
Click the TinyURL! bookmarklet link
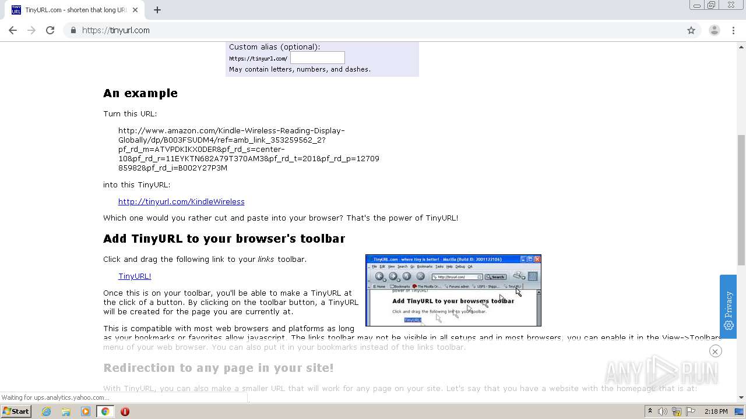click(x=135, y=276)
